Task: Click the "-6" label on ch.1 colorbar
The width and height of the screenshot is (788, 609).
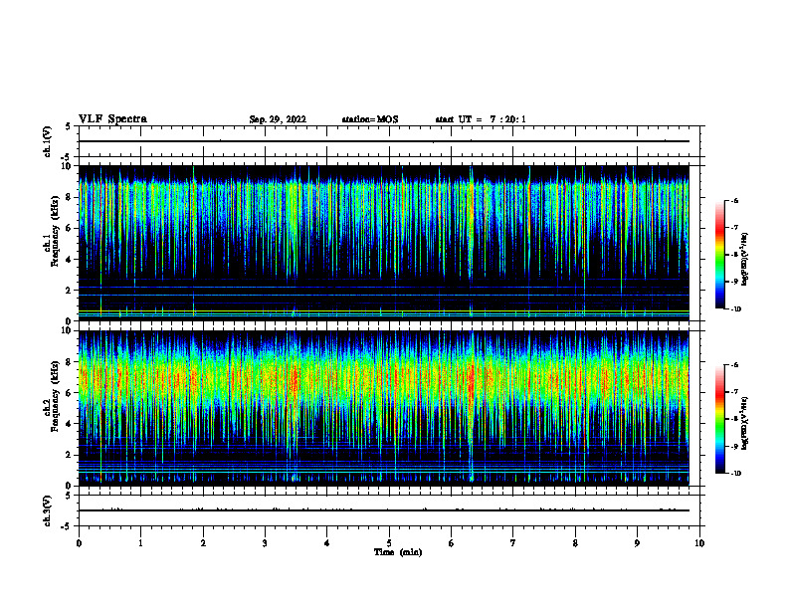Action: point(735,200)
